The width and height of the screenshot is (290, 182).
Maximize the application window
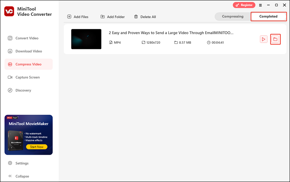[276, 5]
